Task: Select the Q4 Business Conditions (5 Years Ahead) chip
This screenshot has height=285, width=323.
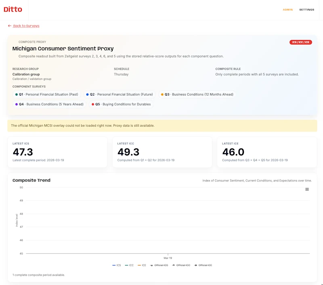Action: coord(49,104)
